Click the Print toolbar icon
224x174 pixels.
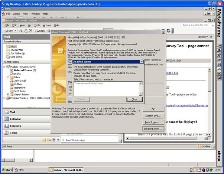(x=21, y=31)
